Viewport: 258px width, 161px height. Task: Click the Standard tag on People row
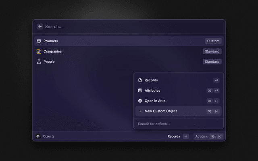212,62
